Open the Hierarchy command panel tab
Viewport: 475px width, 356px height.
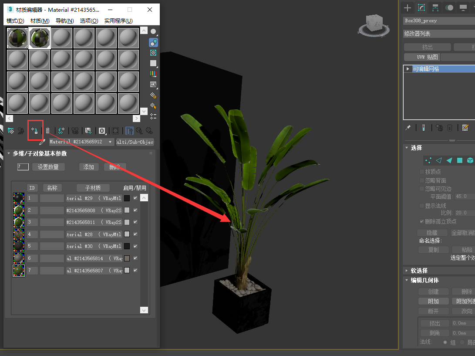[435, 8]
